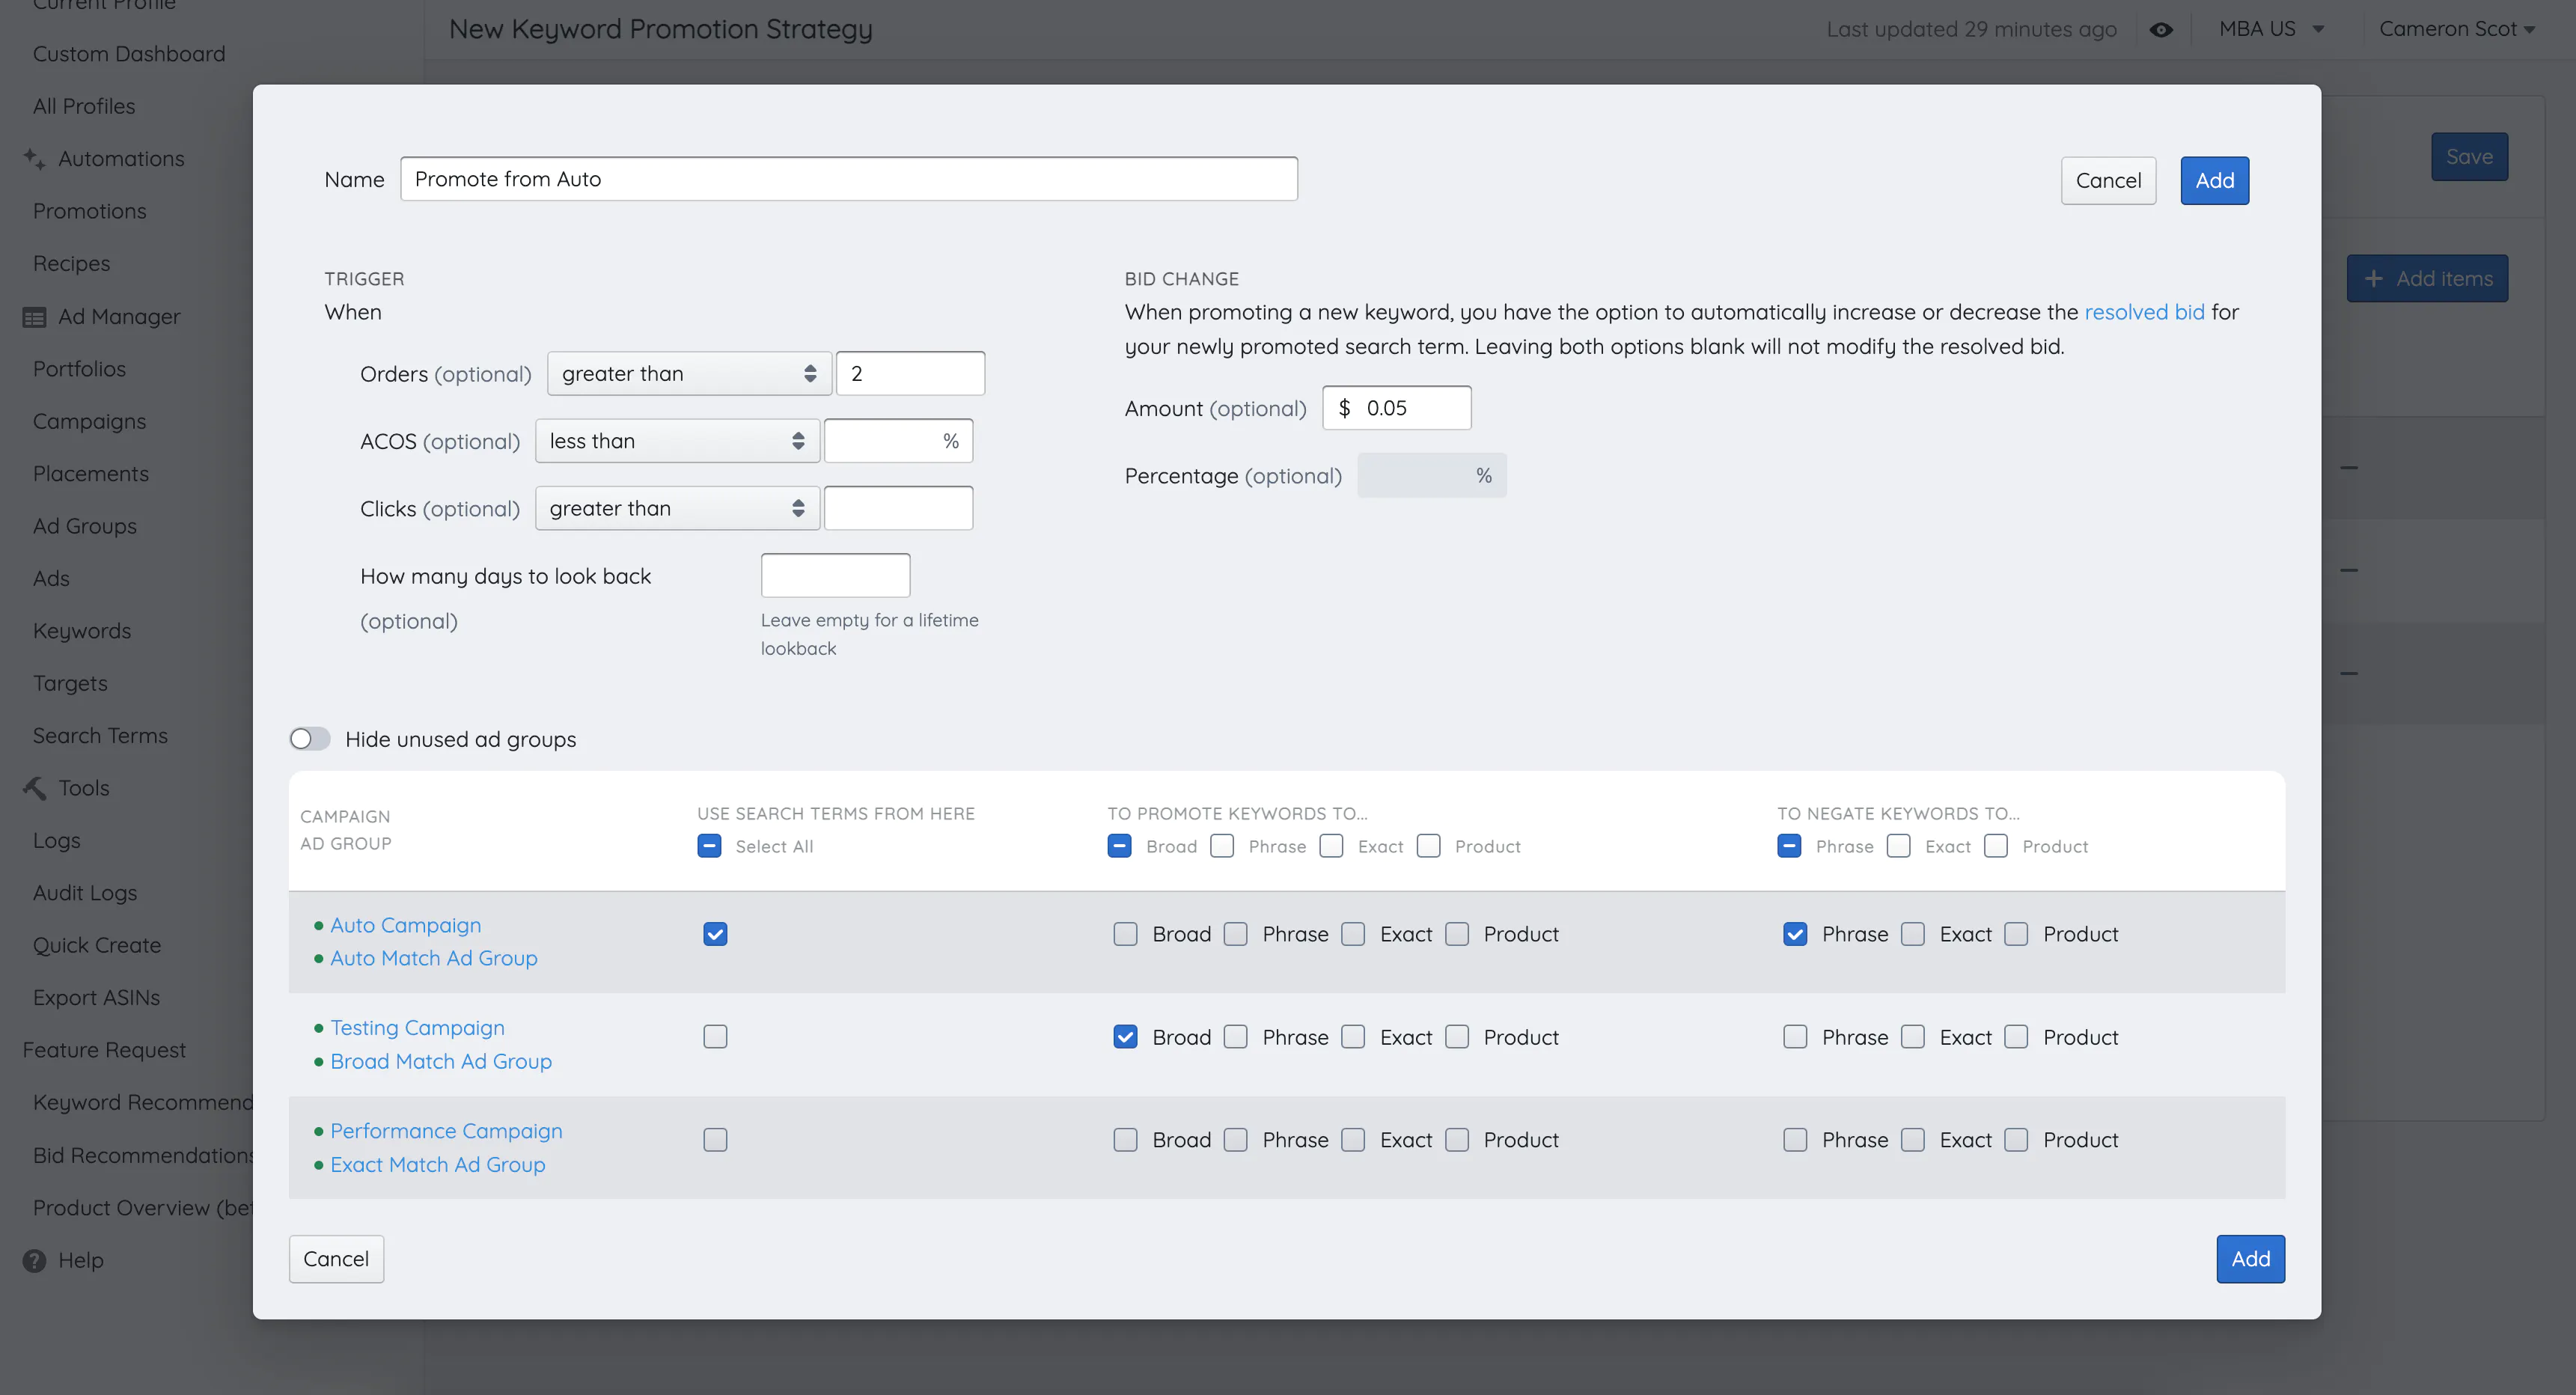Open Cameron Scot user menu
The height and width of the screenshot is (1395, 2576).
(2456, 29)
